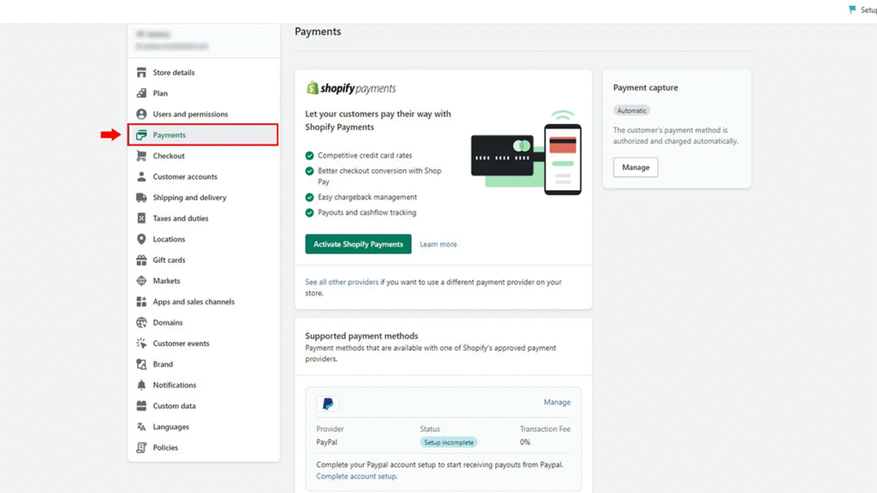877x493 pixels.
Task: Click the Setup incomplete status badge
Action: [449, 443]
